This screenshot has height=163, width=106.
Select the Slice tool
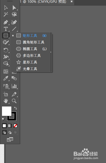coord(14,94)
